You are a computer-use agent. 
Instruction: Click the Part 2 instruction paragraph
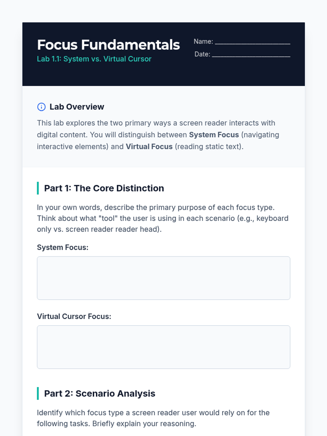[153, 418]
